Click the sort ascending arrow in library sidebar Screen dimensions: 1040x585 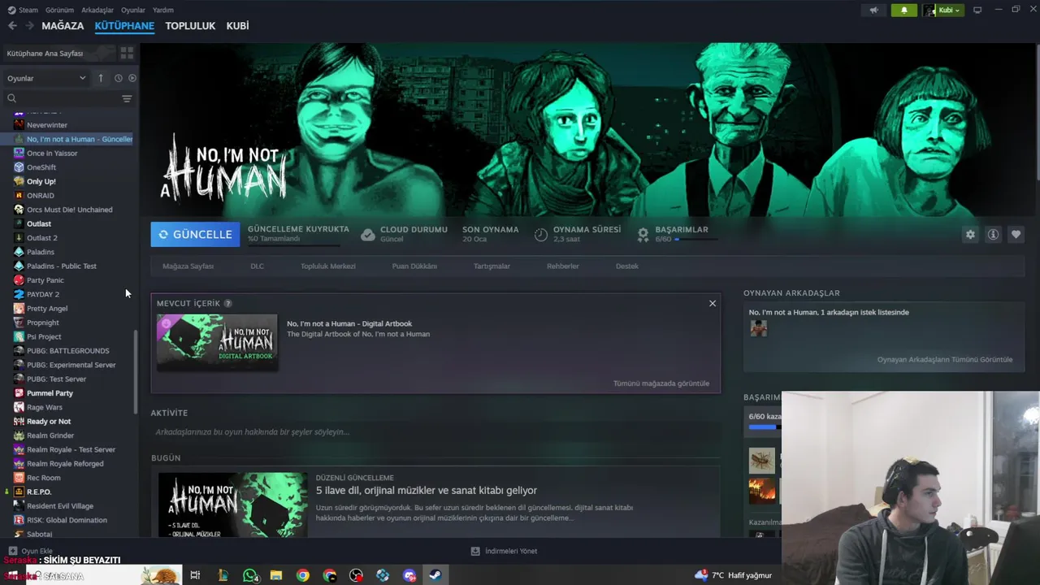(x=101, y=78)
